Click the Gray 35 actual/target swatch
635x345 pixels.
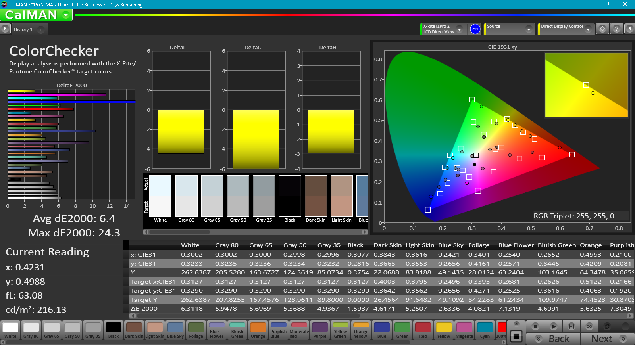tap(264, 195)
